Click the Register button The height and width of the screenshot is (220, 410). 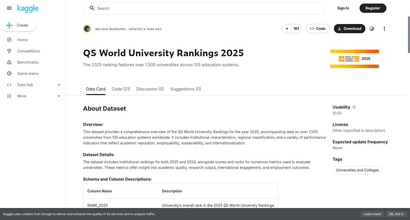(x=373, y=8)
